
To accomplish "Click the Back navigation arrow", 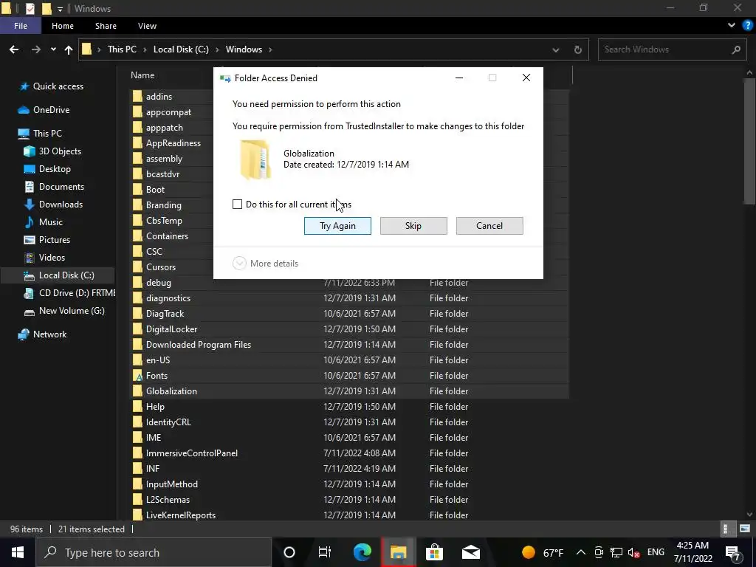I will [14, 49].
